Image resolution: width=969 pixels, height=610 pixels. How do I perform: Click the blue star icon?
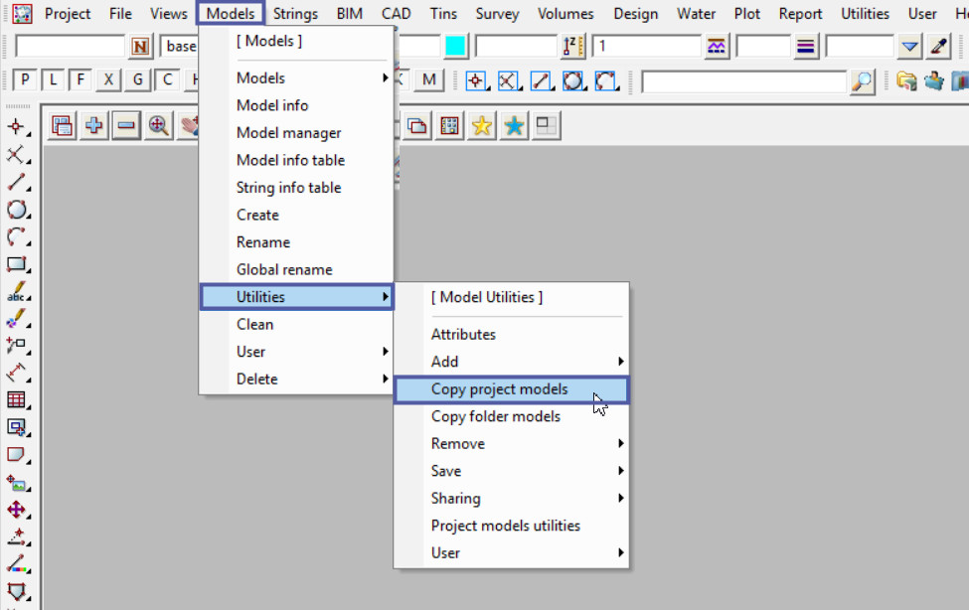coord(514,126)
